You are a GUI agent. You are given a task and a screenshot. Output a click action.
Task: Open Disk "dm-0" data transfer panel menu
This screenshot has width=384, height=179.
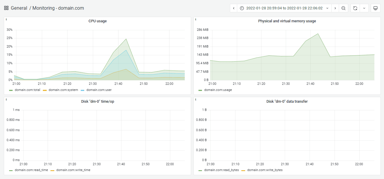[287, 102]
